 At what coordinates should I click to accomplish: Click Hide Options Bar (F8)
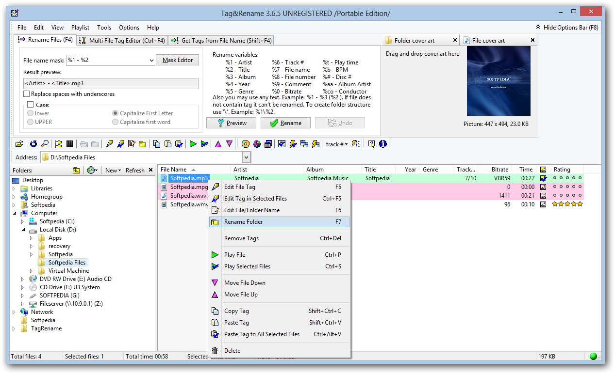(567, 28)
